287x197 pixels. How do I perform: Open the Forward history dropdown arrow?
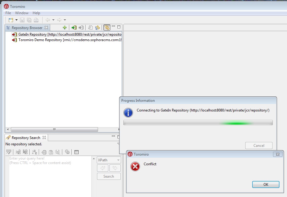(x=65, y=20)
